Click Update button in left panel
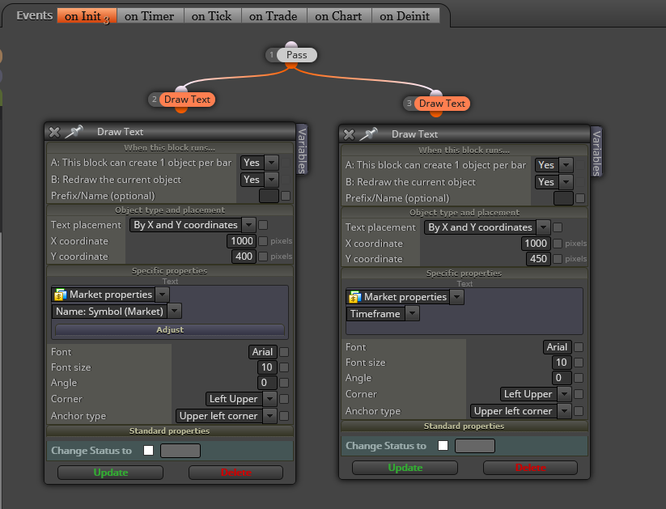Screen dimensions: 666x509 pos(110,473)
